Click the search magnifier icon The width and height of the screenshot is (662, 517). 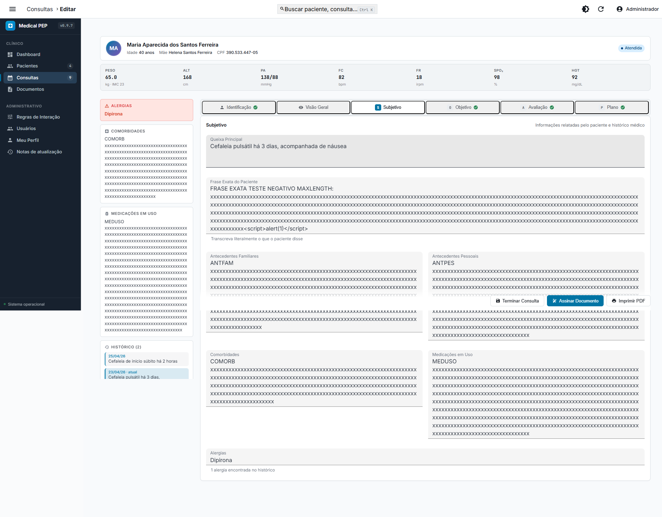[282, 9]
